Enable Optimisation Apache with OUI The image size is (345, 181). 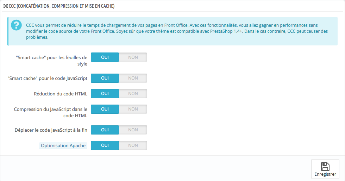tap(105, 145)
